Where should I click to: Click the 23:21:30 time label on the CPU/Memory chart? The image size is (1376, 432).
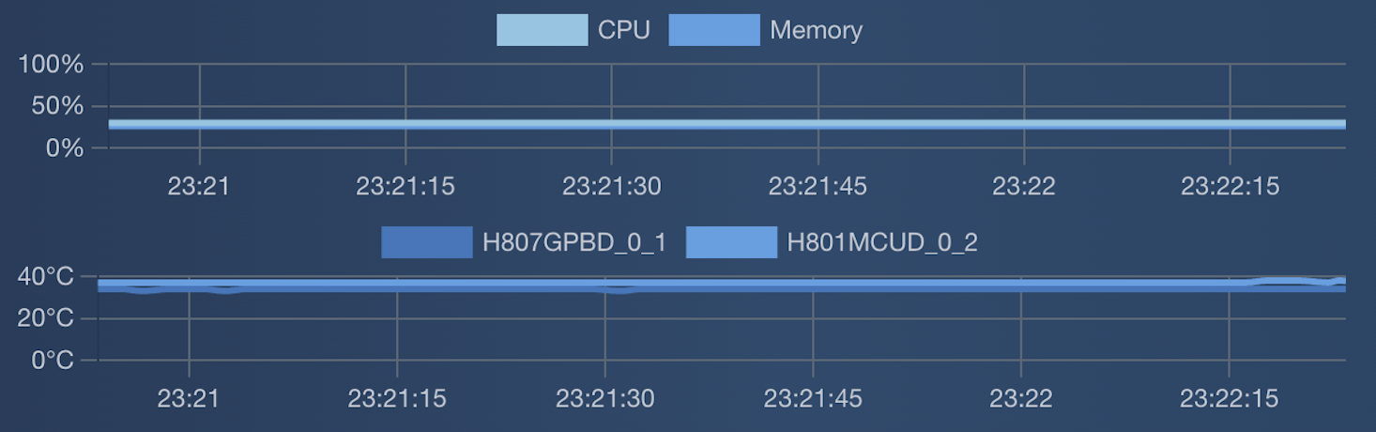612,186
